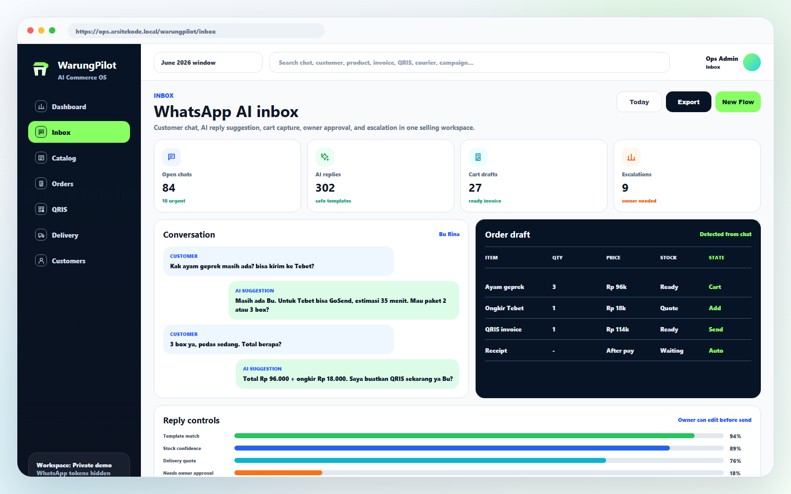
Task: Open the Ops Admin profile avatar
Action: tap(752, 62)
